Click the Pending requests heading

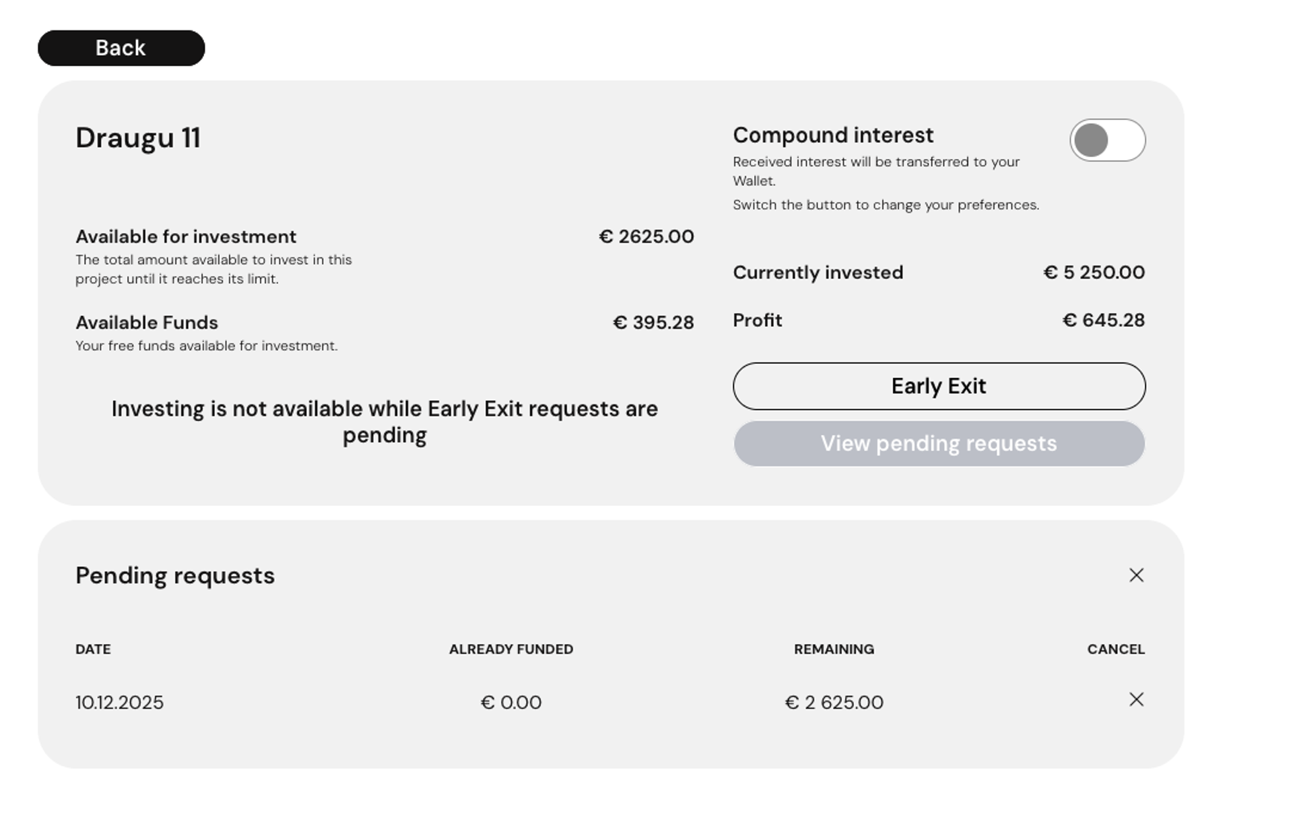(x=175, y=576)
